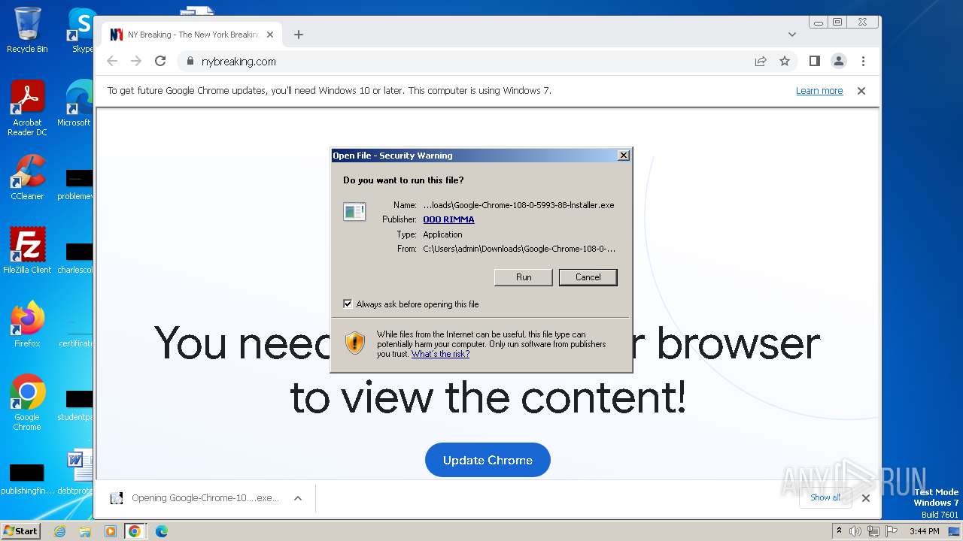Viewport: 963px width, 541px height.
Task: Open Internet Explorer from the taskbar
Action: coord(60,531)
